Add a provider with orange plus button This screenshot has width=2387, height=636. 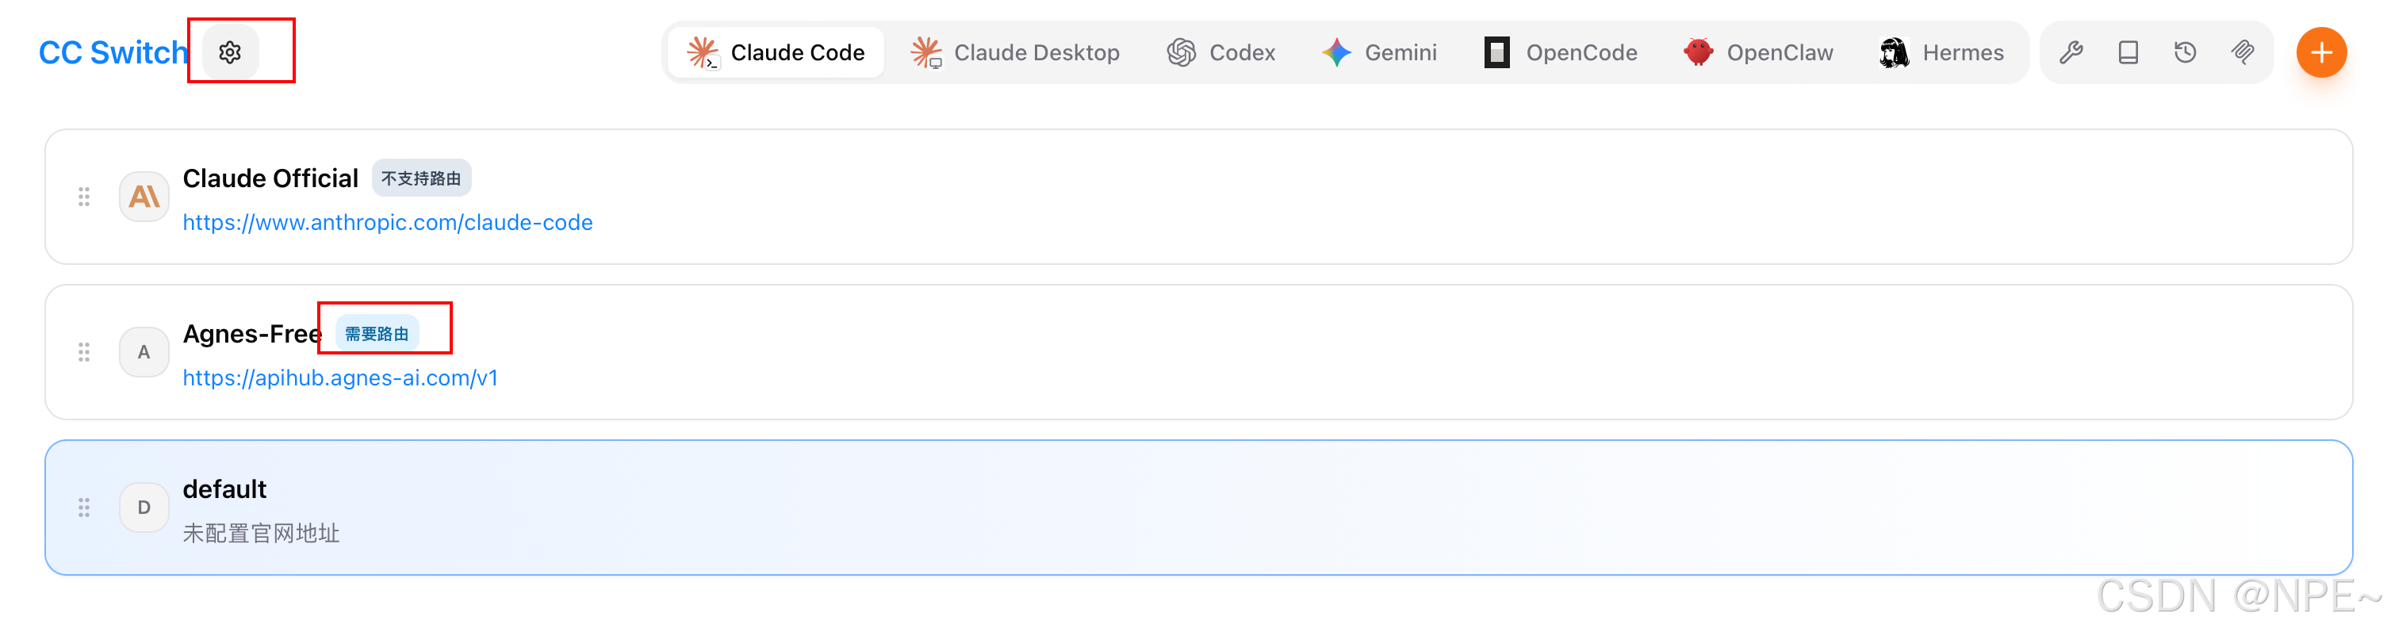tap(2321, 53)
